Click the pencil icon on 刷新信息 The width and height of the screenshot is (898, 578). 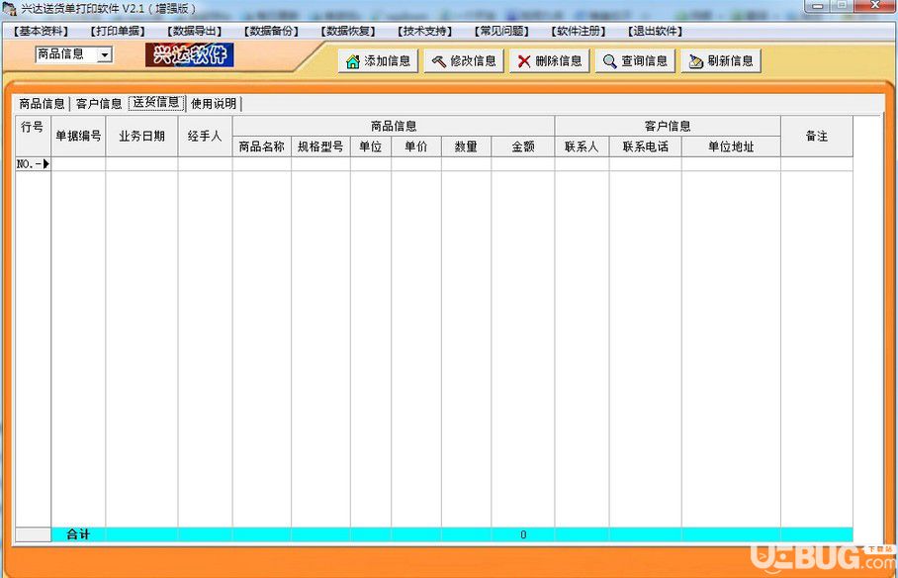[x=695, y=60]
